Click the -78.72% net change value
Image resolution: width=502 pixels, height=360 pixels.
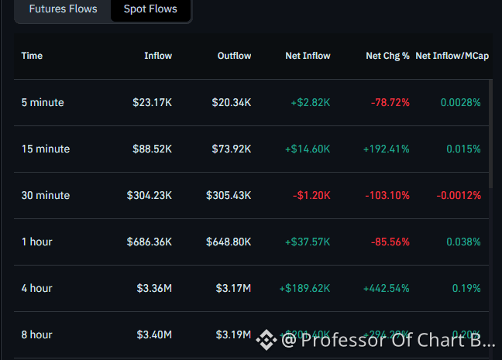[x=390, y=102]
